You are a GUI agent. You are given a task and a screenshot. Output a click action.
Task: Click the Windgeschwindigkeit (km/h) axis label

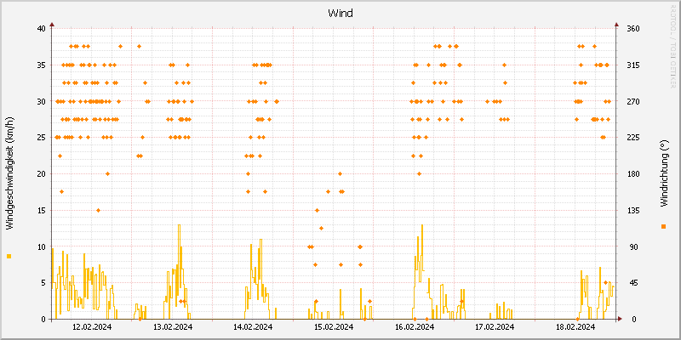point(9,173)
